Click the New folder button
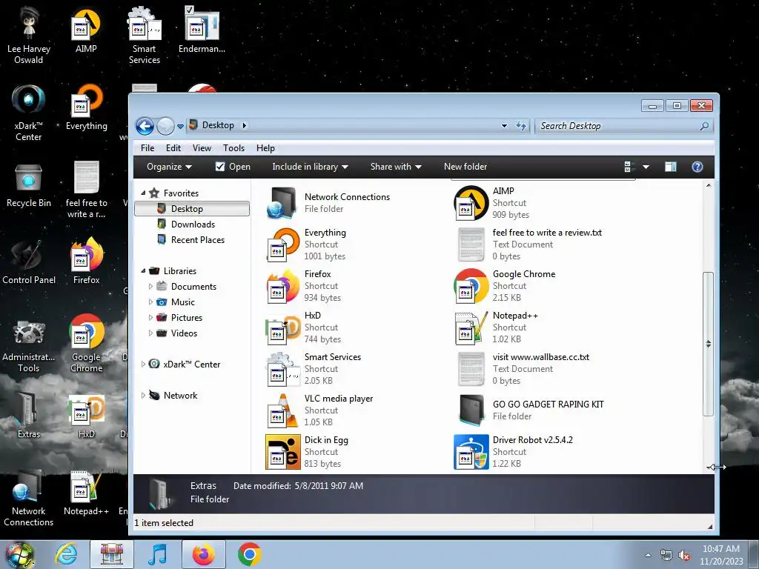Image resolution: width=759 pixels, height=569 pixels. pyautogui.click(x=465, y=167)
